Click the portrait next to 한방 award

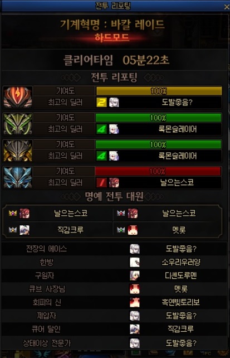point(134,262)
